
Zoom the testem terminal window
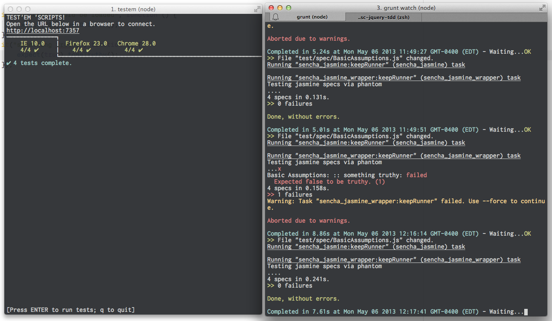point(28,9)
